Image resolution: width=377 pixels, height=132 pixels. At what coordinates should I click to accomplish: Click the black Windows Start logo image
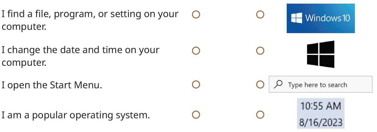coord(321,54)
